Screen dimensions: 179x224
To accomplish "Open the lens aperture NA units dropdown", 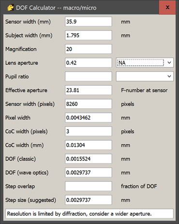I will pyautogui.click(x=169, y=62).
